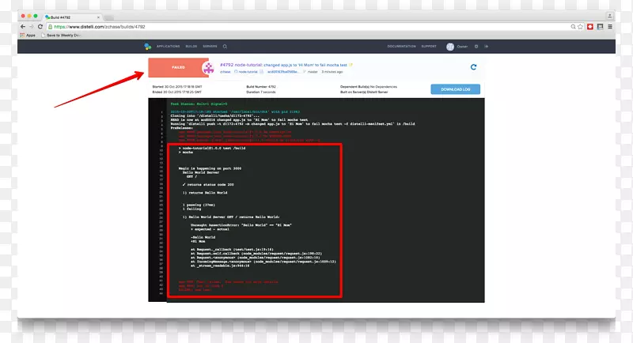
Task: Open the Support link
Action: [x=429, y=47]
